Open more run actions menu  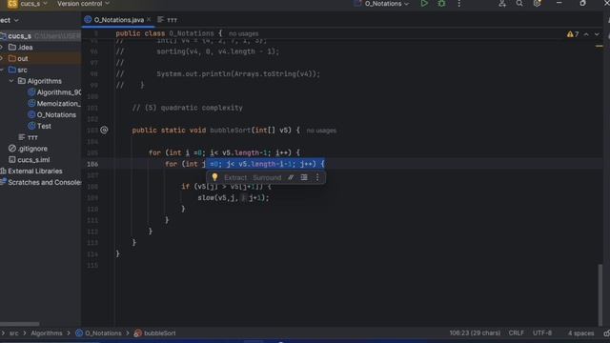click(459, 4)
